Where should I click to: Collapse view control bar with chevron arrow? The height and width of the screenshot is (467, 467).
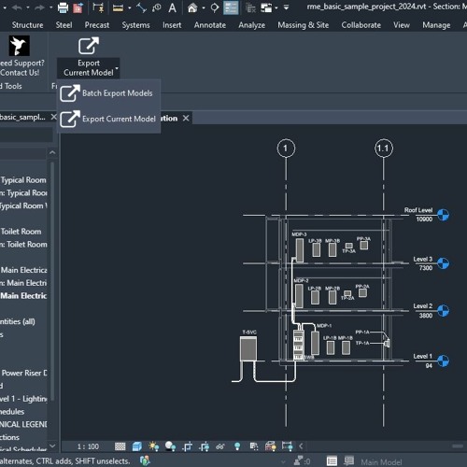coord(301,446)
